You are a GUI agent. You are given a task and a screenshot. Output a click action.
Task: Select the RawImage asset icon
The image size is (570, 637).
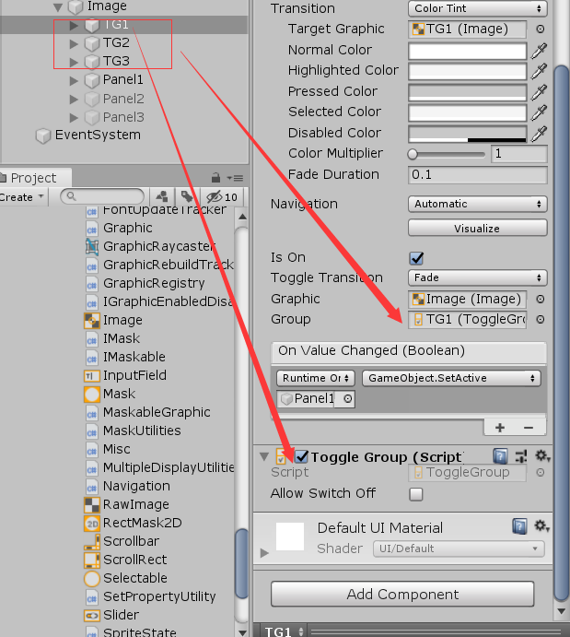[92, 504]
